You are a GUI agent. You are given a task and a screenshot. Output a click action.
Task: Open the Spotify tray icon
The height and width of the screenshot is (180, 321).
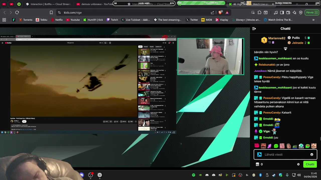(193, 175)
